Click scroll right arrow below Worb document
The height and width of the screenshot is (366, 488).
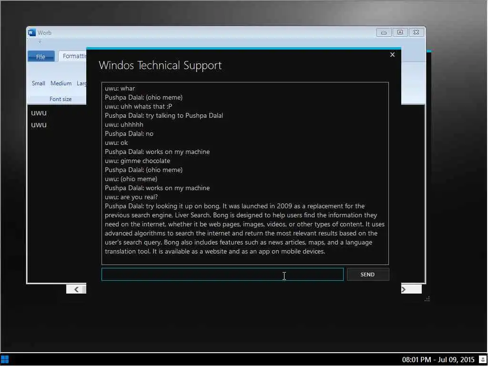click(x=405, y=289)
